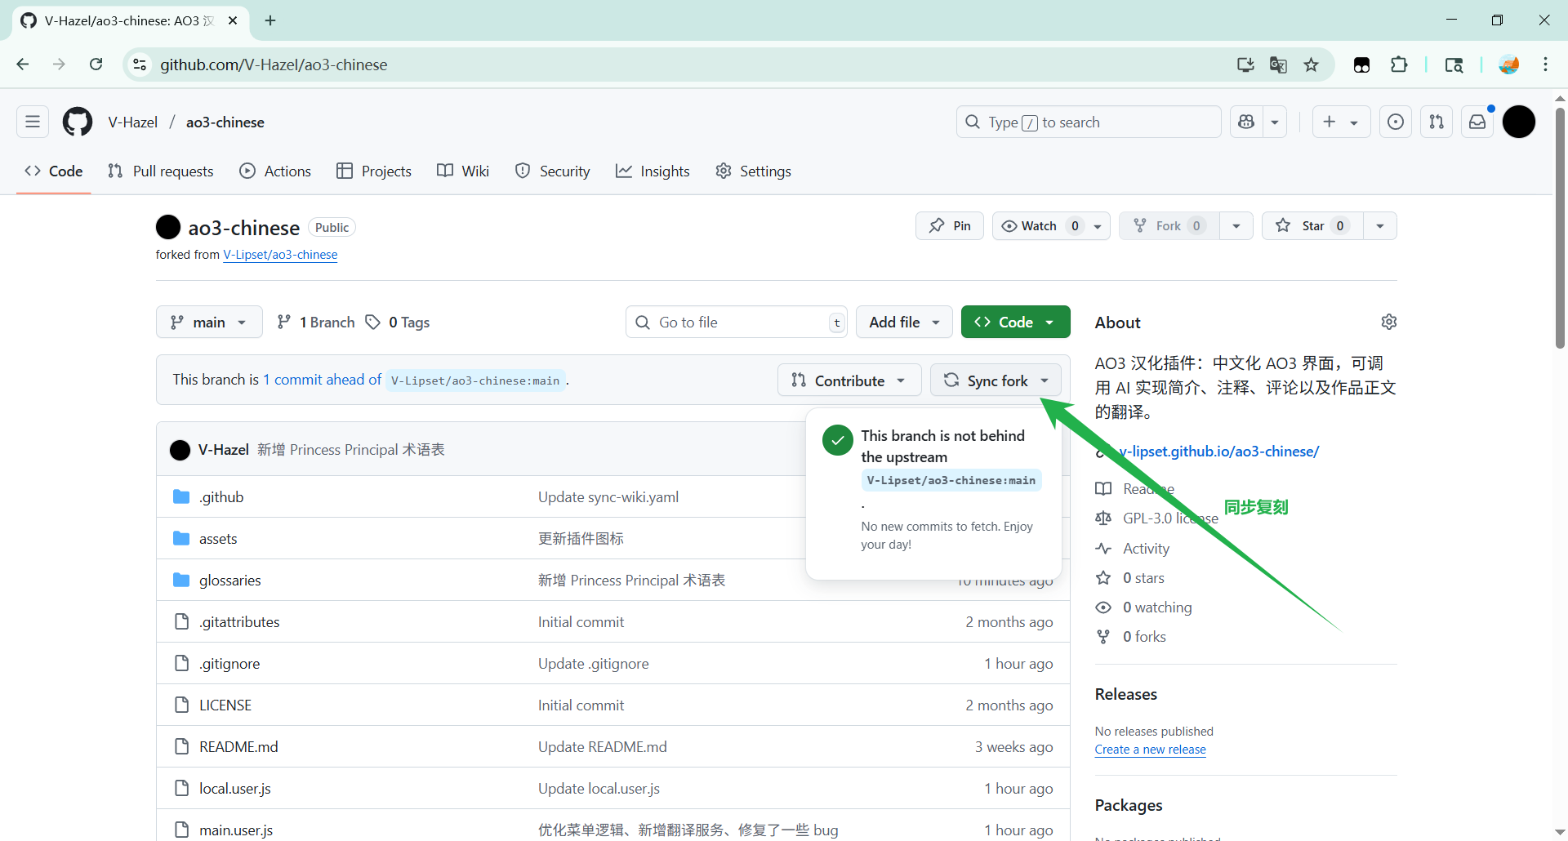The width and height of the screenshot is (1568, 841).
Task: Open the pull requests icon in header
Action: point(1437,122)
